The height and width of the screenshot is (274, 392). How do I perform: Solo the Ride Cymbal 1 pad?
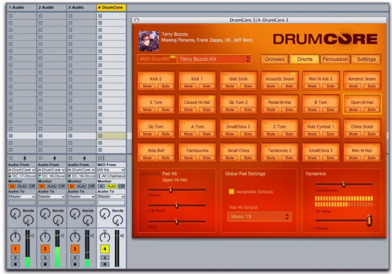(330, 134)
